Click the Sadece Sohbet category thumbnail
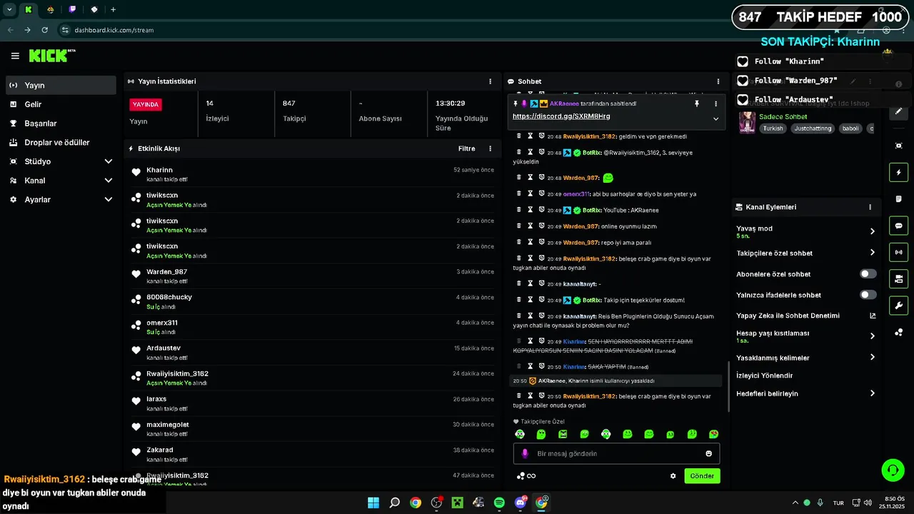Image resolution: width=914 pixels, height=514 pixels. pos(747,122)
